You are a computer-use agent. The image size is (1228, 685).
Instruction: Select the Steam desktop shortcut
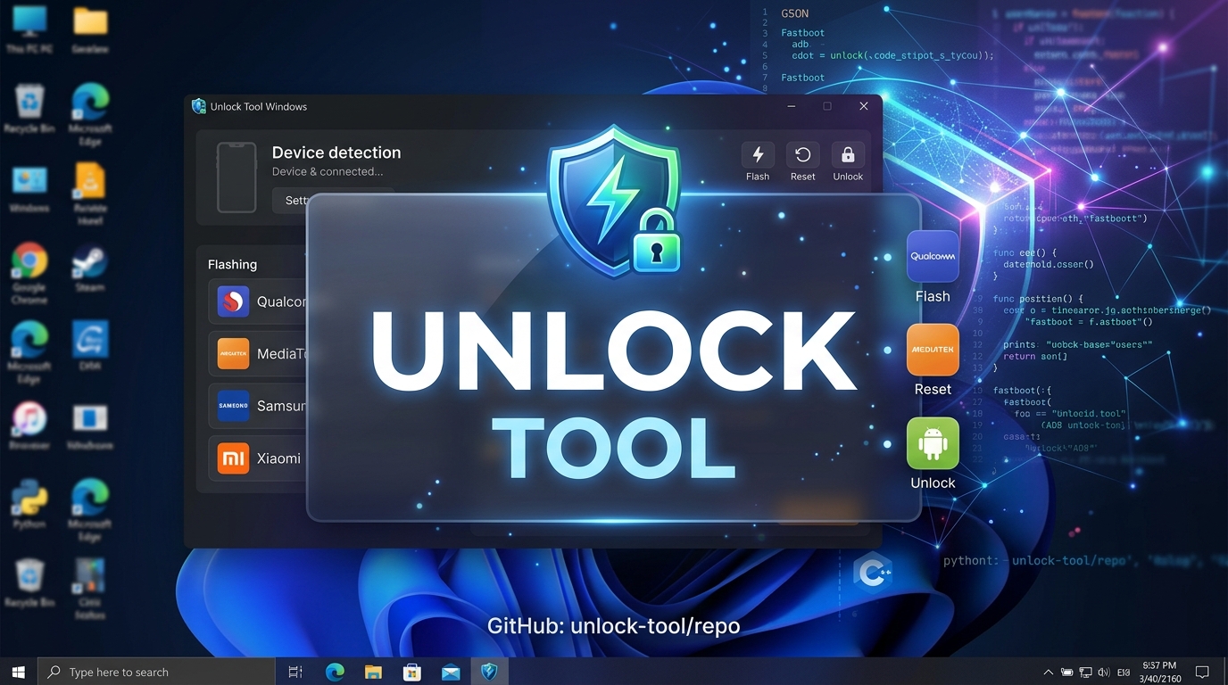point(90,268)
